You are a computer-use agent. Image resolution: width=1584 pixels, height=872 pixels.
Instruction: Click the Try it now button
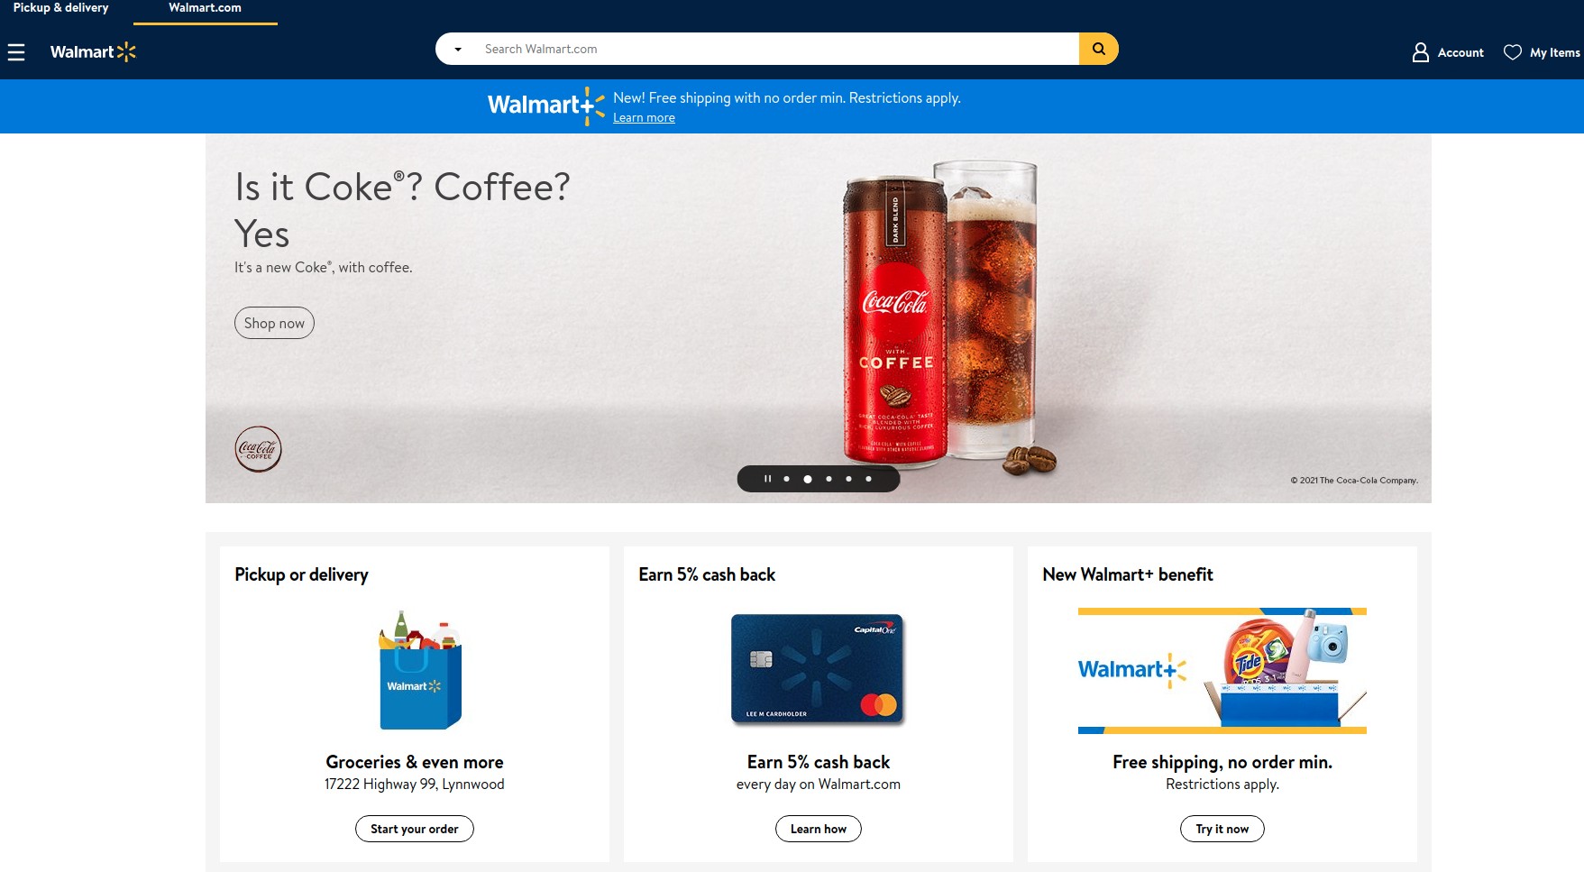click(x=1222, y=829)
